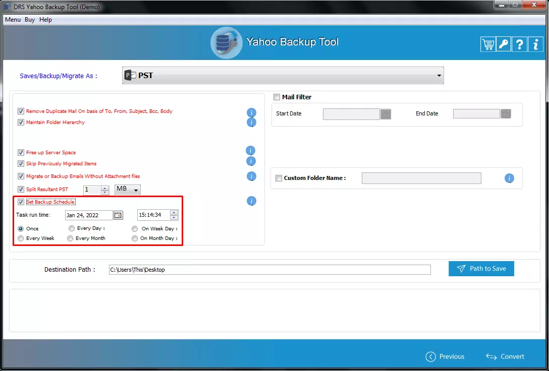Choose Every Month radio button

pyautogui.click(x=70, y=238)
